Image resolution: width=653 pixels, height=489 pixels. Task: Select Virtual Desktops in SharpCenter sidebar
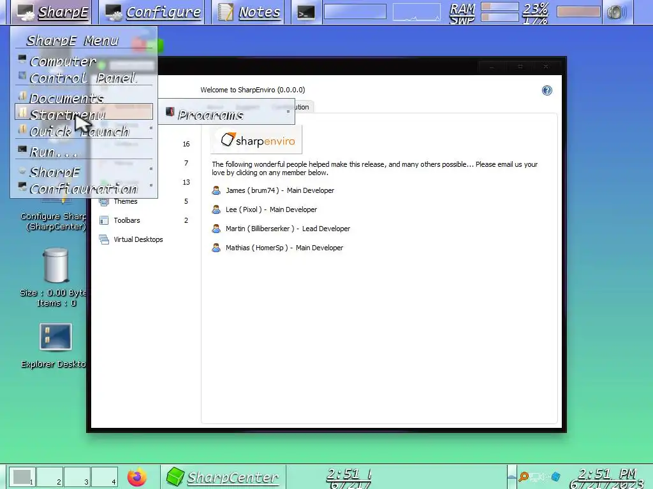138,239
